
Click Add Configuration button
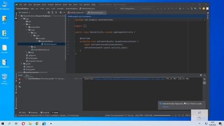(128, 8)
